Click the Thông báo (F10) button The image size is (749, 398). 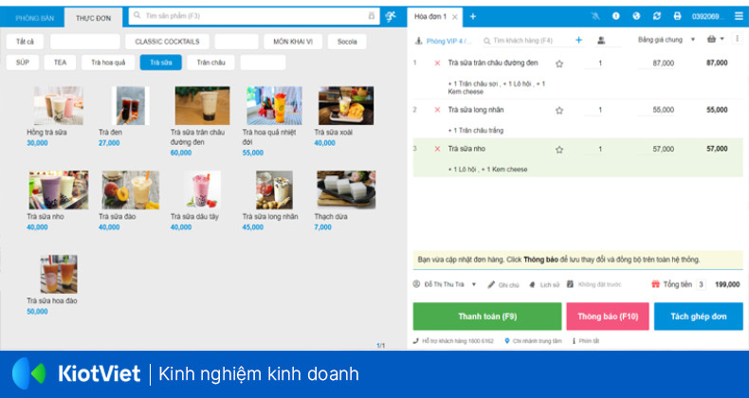608,317
